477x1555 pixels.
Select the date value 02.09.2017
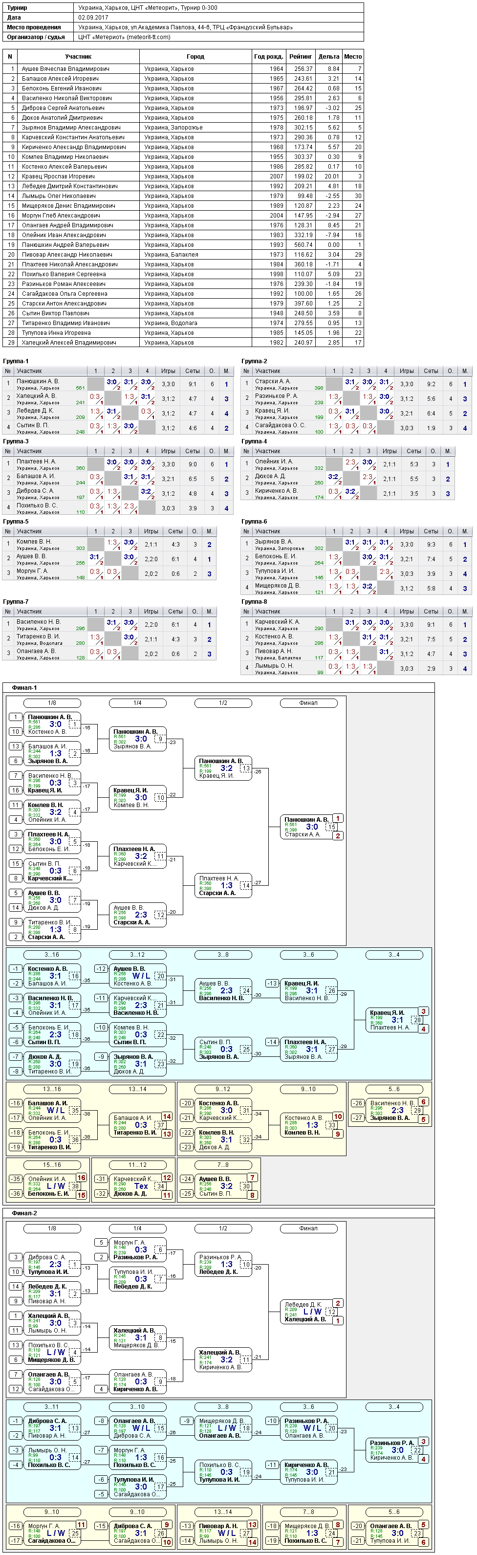[93, 18]
